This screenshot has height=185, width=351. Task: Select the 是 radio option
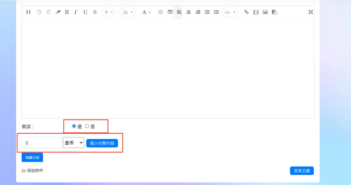[74, 126]
